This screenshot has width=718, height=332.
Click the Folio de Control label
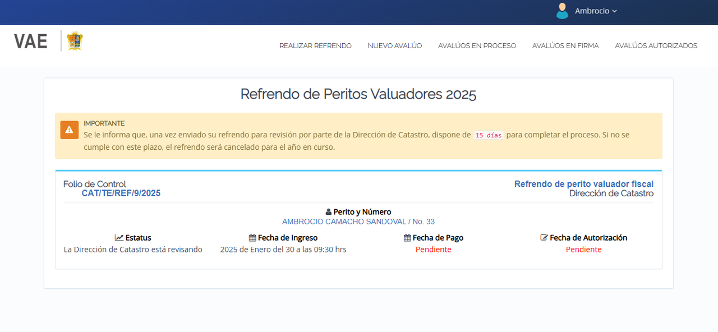[x=95, y=184]
